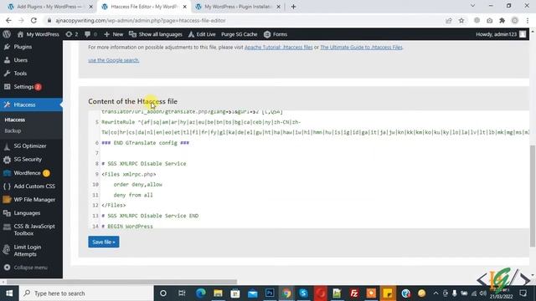Click Edit Live in admin bar
Image resolution: width=536 pixels, height=301 pixels.
click(202, 34)
